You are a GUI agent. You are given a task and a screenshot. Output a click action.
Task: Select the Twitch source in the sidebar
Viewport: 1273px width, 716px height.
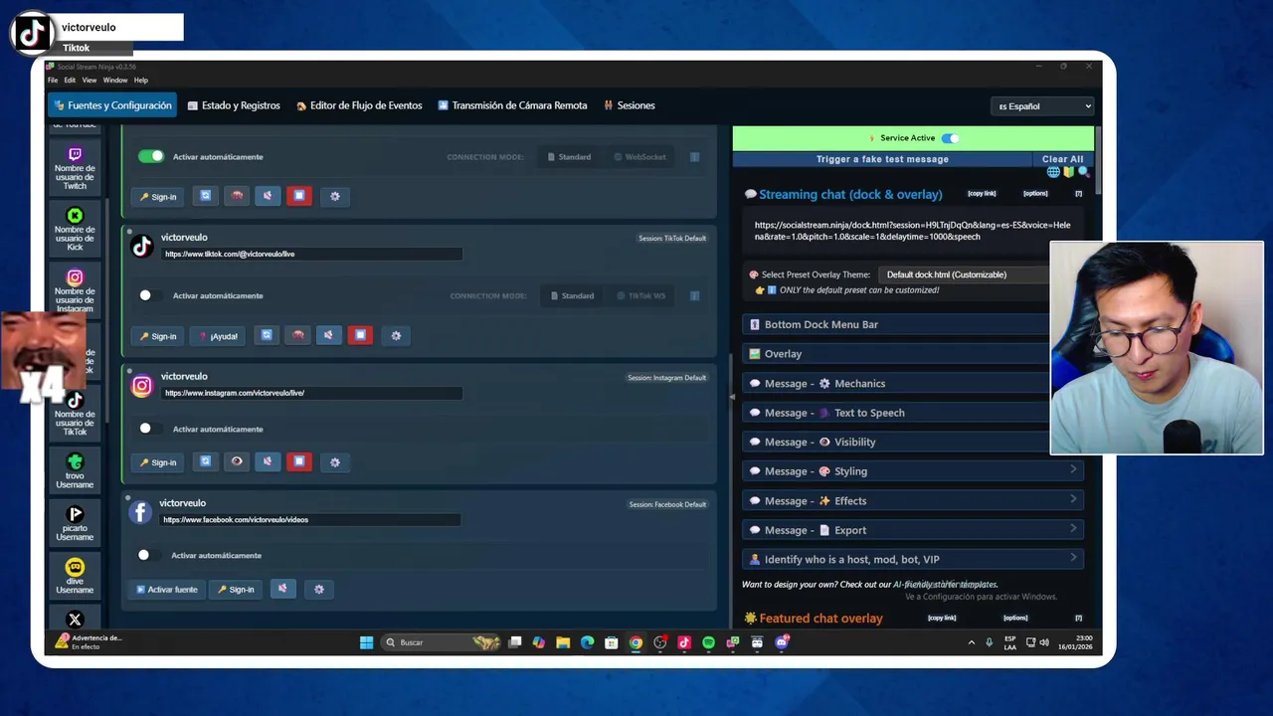[75, 168]
